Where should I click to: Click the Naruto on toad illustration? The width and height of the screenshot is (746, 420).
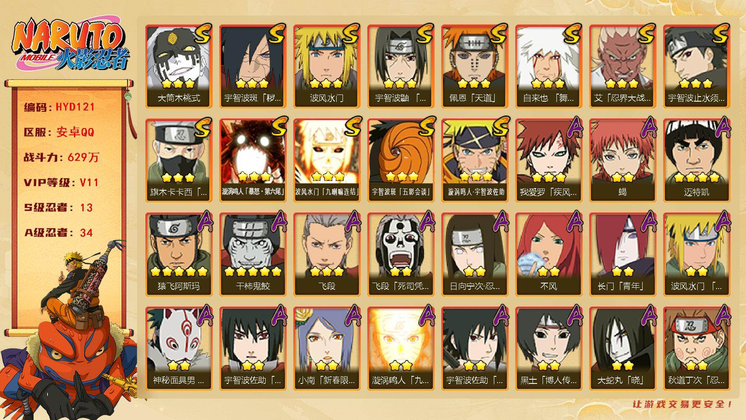tap(69, 330)
